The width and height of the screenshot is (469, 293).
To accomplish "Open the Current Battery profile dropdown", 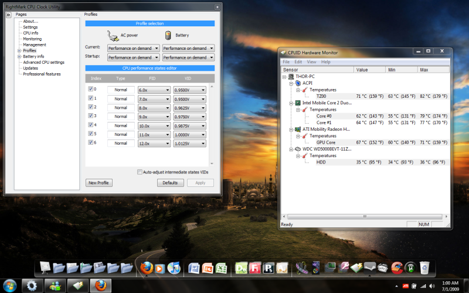I will click(x=188, y=48).
